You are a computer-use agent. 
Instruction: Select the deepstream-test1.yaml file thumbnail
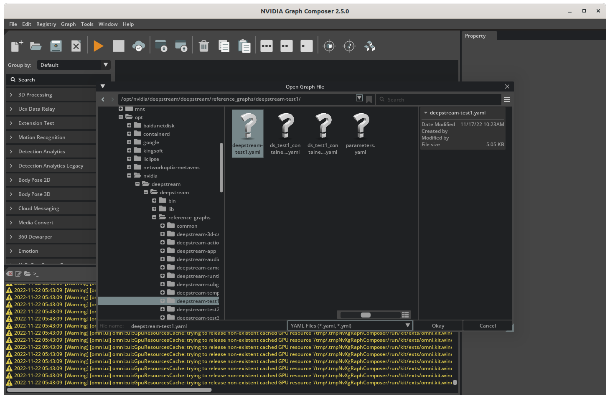[248, 134]
